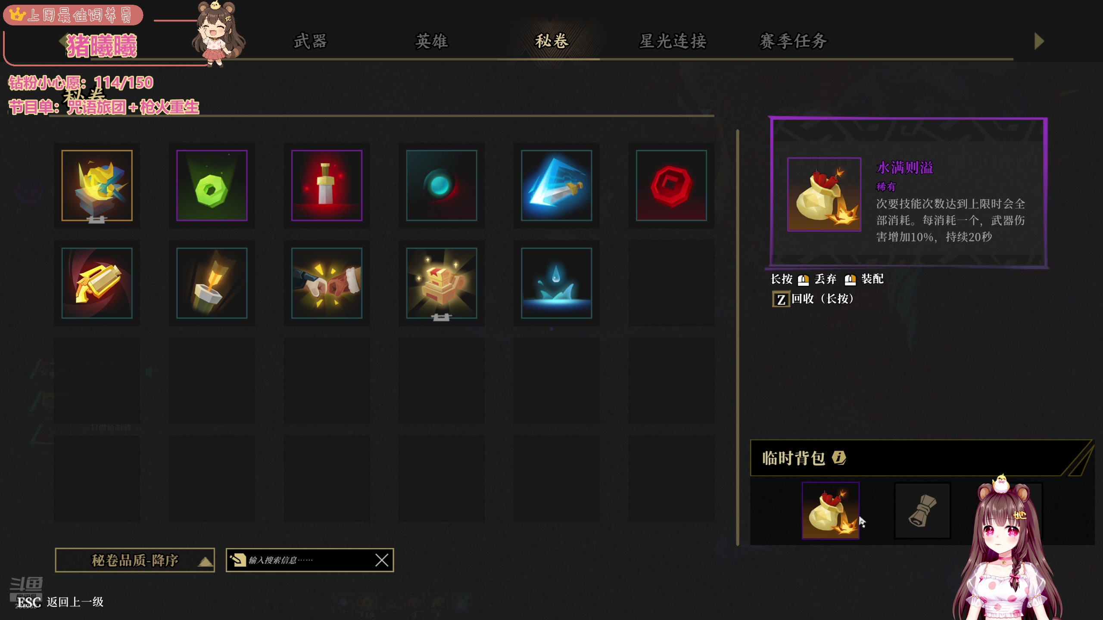Go to the 赛季任务 tab
1103x620 pixels.
click(793, 41)
